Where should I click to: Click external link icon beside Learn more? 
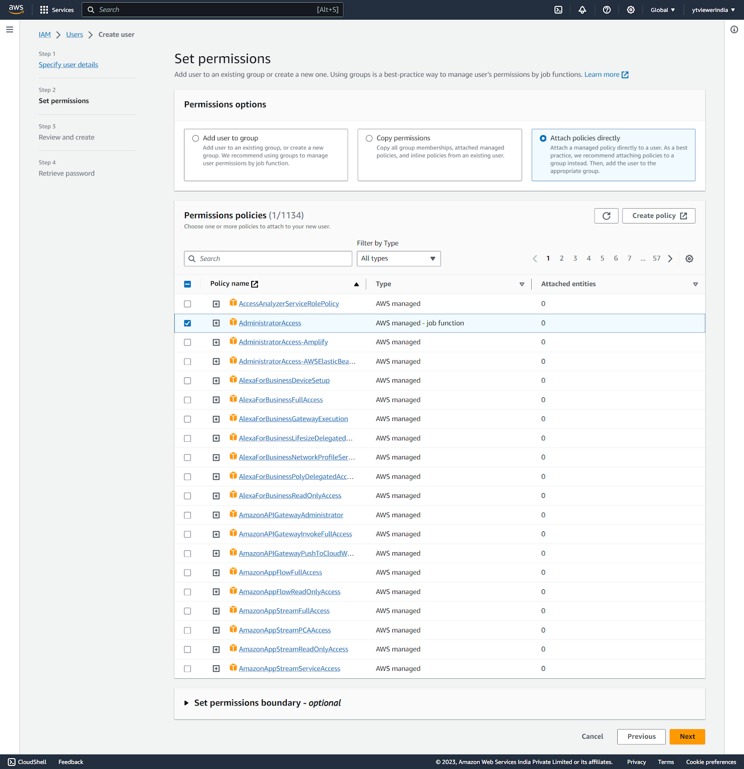[x=625, y=75]
